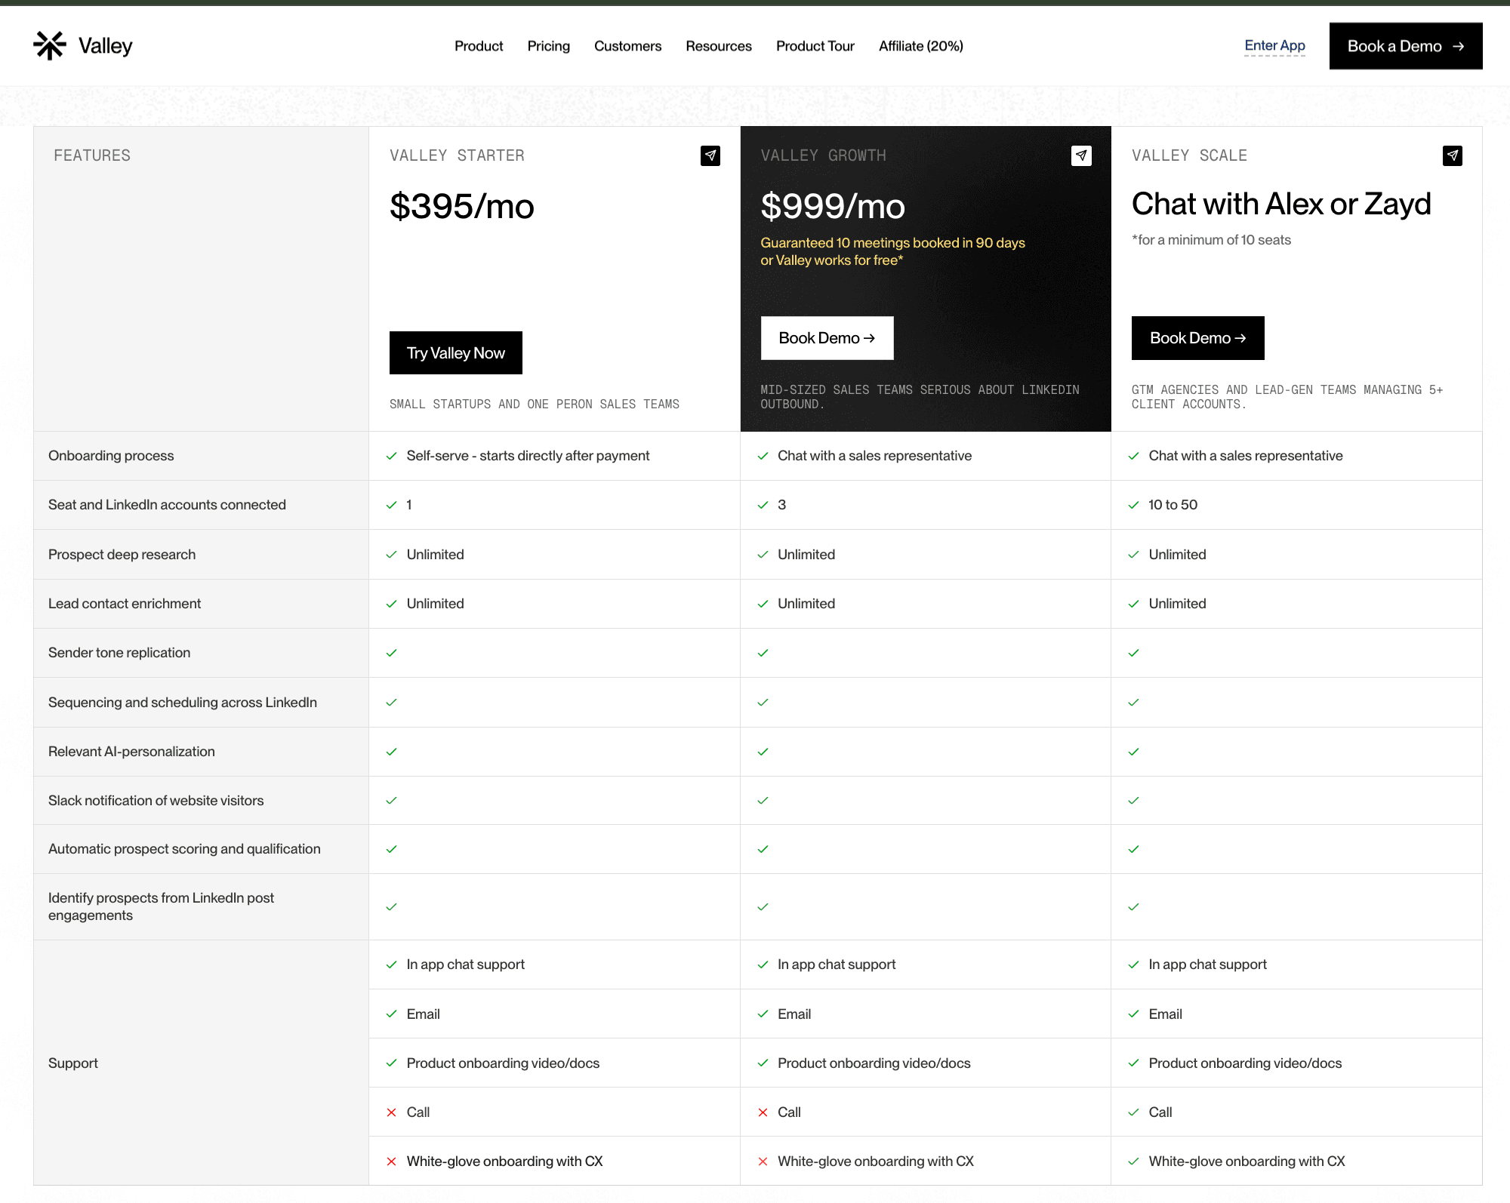Click the 'Chat with Alex or Zayd' heading
Image resolution: width=1510 pixels, height=1203 pixels.
pyautogui.click(x=1281, y=204)
